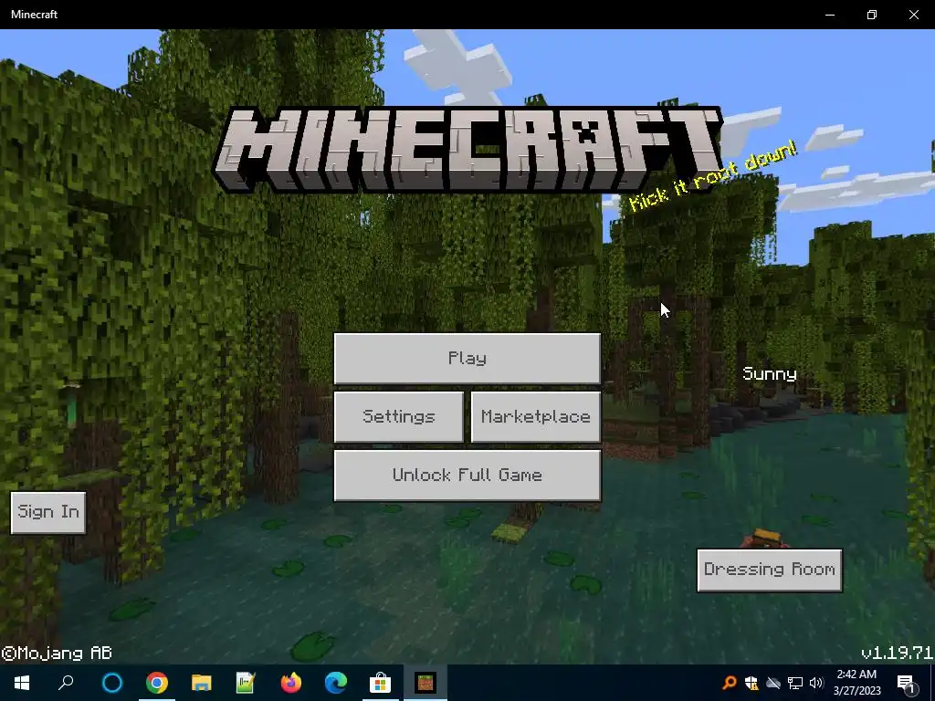This screenshot has width=935, height=701.
Task: Select the Minecraft taskbar icon
Action: 425,683
